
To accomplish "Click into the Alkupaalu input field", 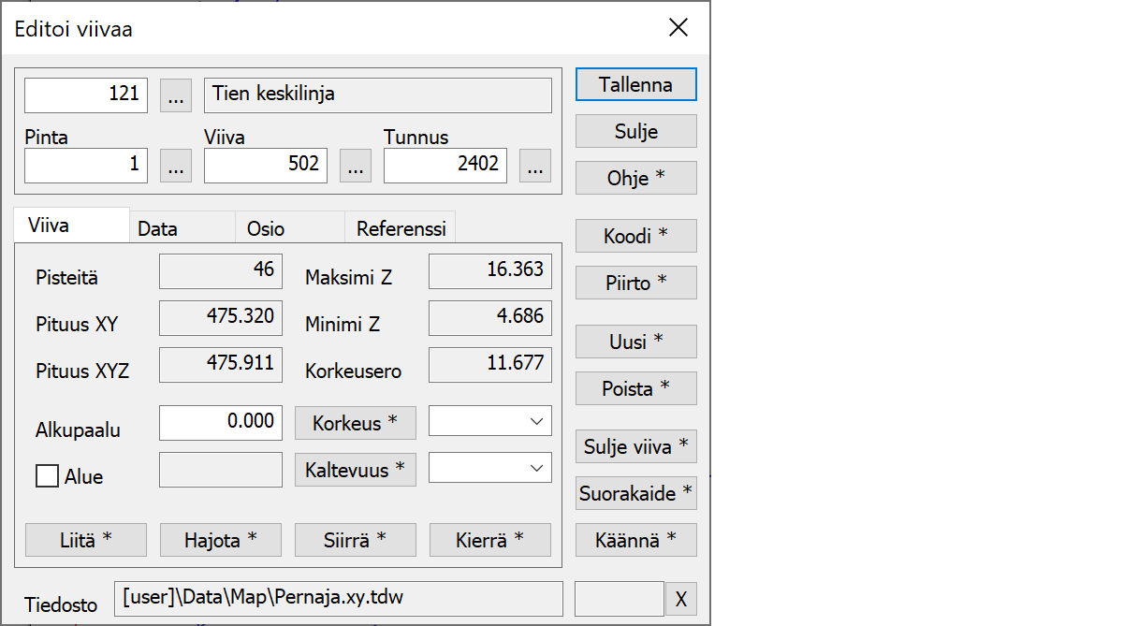I will point(221,422).
